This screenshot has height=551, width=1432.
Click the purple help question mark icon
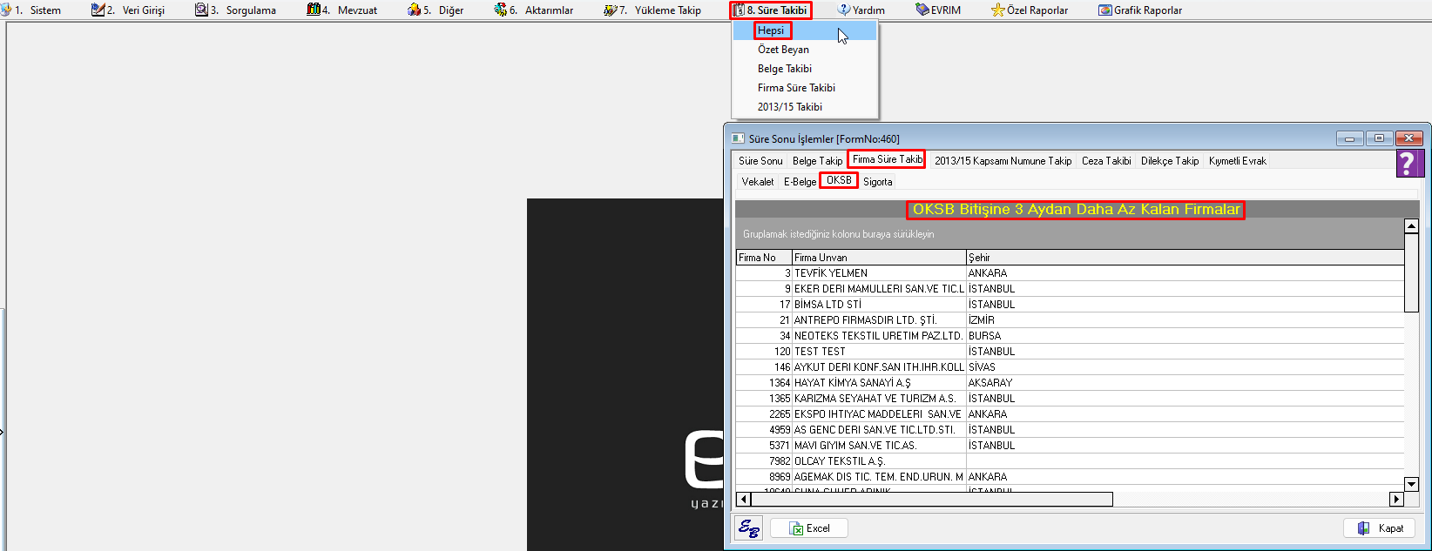1409,163
